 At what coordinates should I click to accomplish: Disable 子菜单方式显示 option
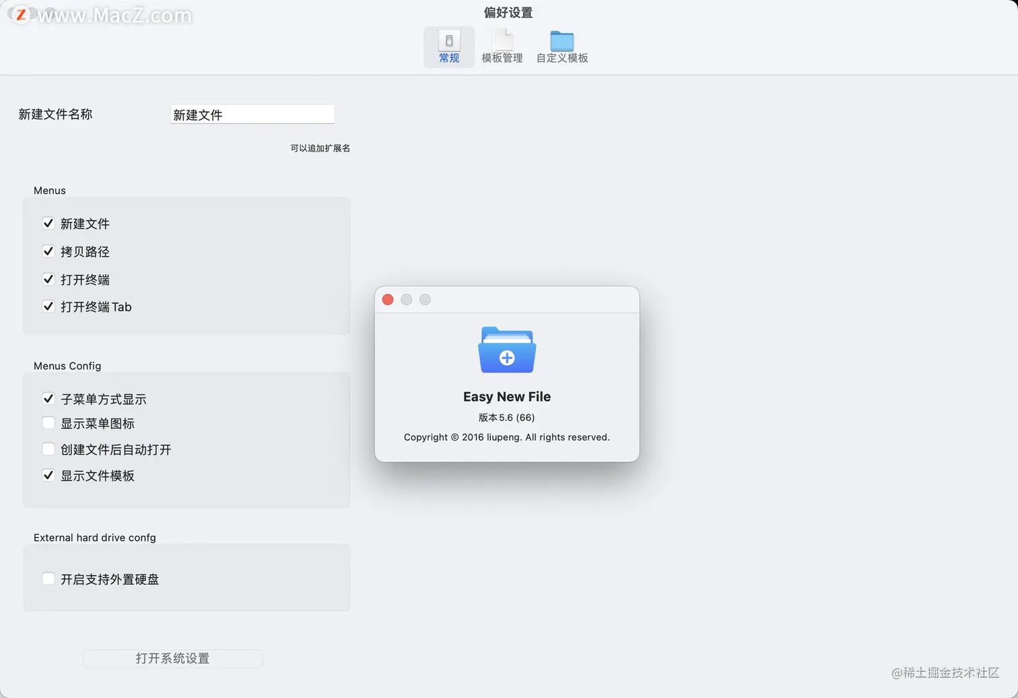pos(48,399)
